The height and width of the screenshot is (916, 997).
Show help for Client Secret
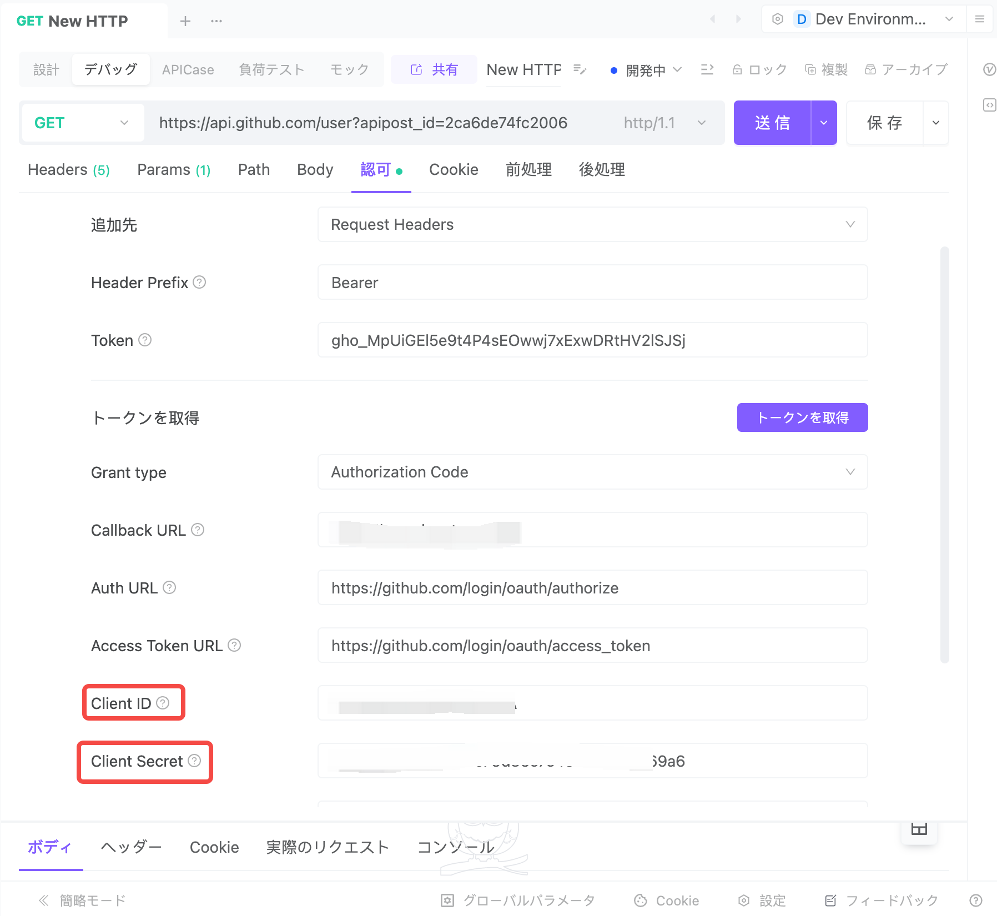click(194, 761)
